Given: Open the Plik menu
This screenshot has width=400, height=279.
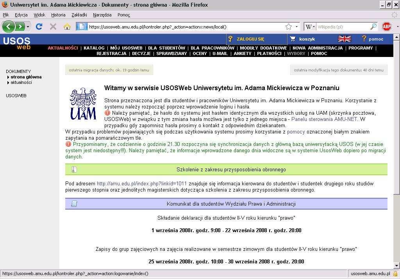Looking at the screenshot, I should point(6,15).
